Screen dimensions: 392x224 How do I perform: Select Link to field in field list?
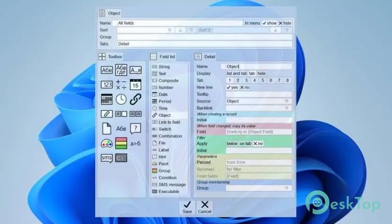click(x=169, y=122)
